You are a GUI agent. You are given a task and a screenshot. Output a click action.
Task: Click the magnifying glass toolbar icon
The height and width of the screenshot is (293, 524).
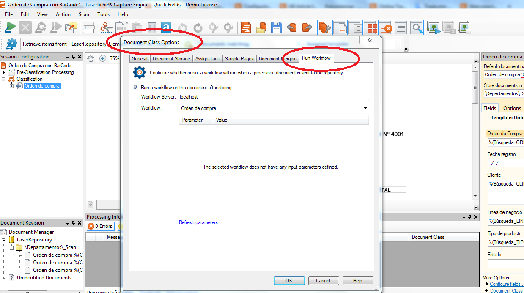(x=417, y=28)
